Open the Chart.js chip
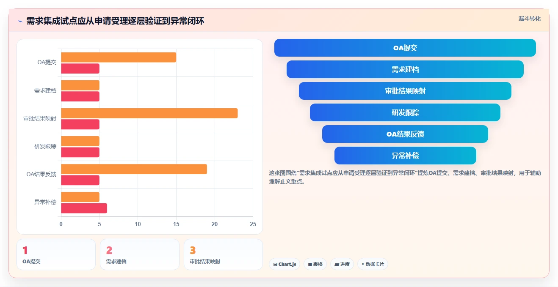Viewport: 558px width, 287px height. point(285,264)
